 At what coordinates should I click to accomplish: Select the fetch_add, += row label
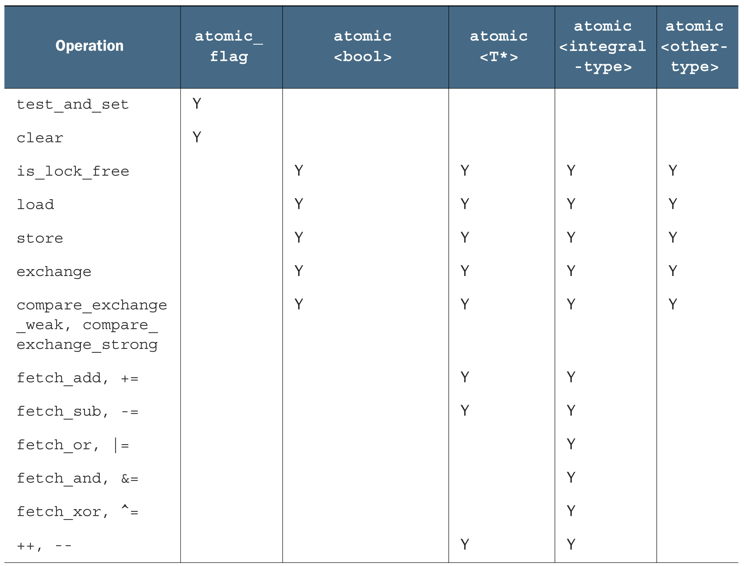click(78, 378)
